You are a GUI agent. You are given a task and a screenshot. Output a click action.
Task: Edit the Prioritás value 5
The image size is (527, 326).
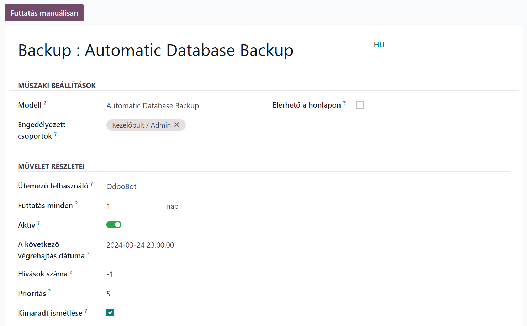(x=109, y=294)
